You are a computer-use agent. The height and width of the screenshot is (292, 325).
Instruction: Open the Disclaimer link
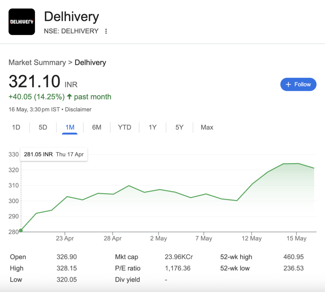click(78, 109)
